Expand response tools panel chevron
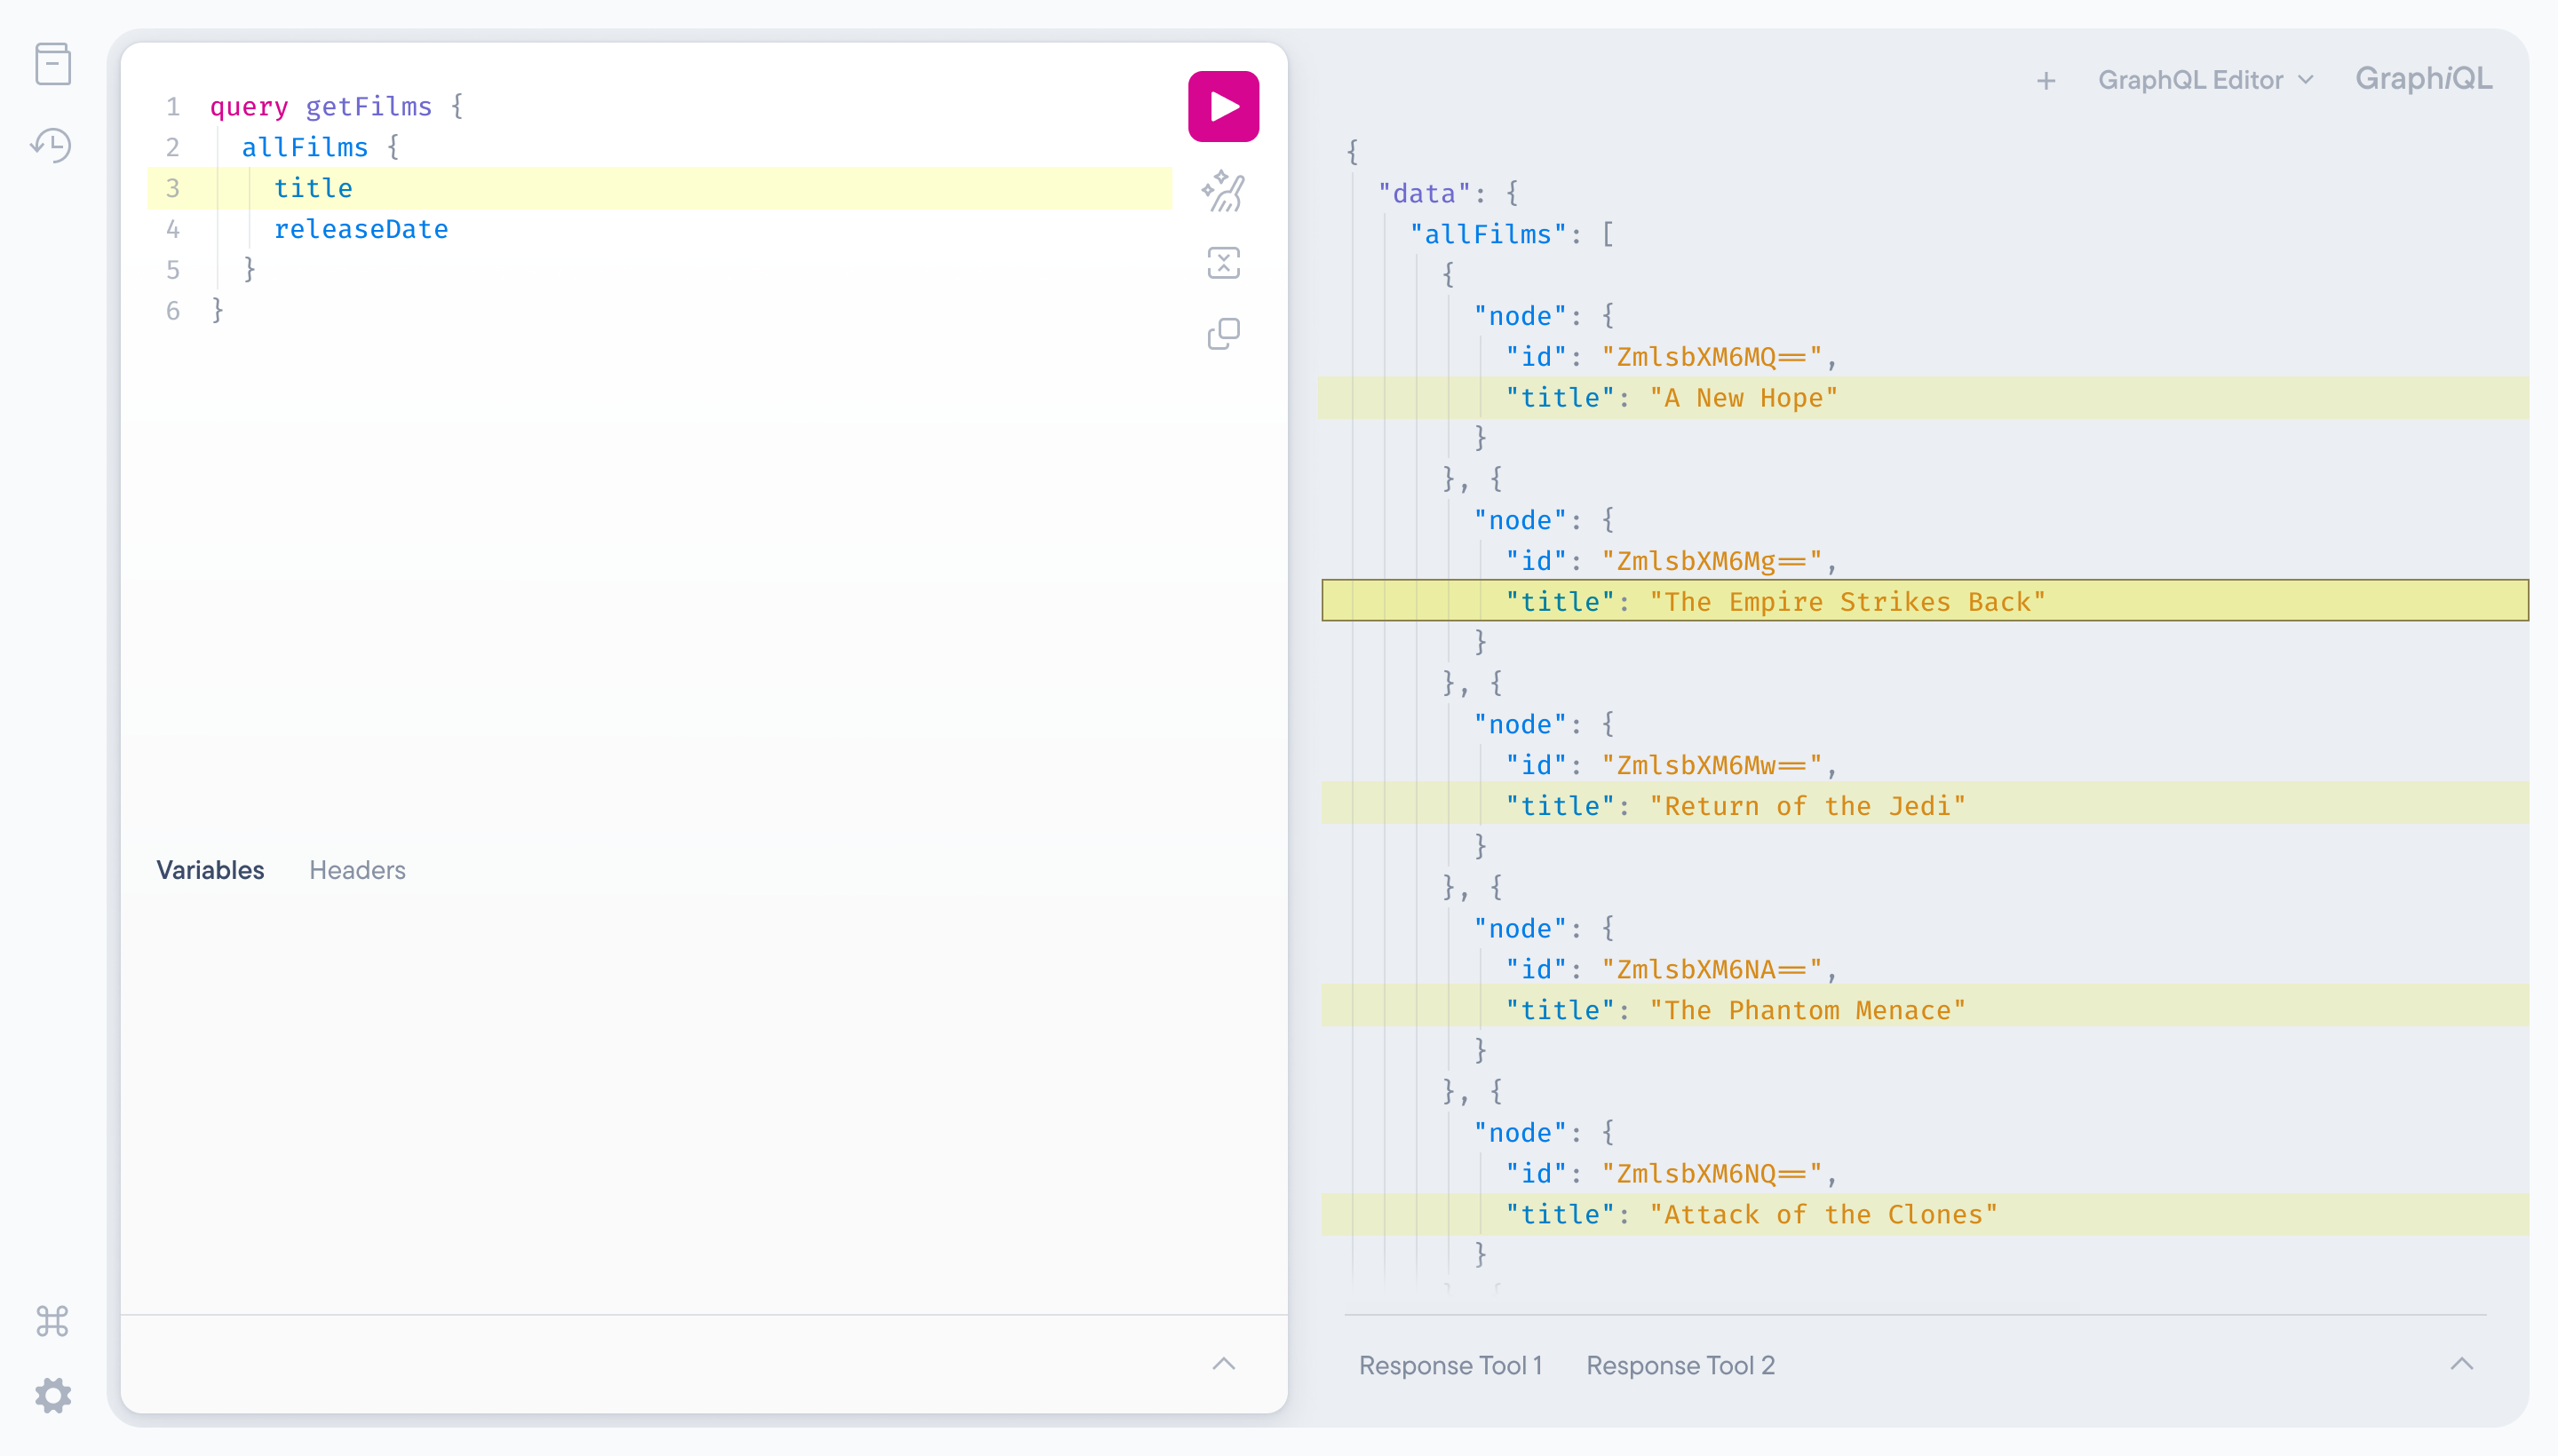 pyautogui.click(x=2462, y=1364)
